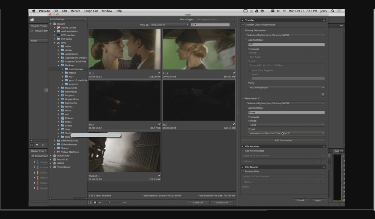Click the File Metadata panel settings icon
375x219 pixels.
(x=324, y=146)
